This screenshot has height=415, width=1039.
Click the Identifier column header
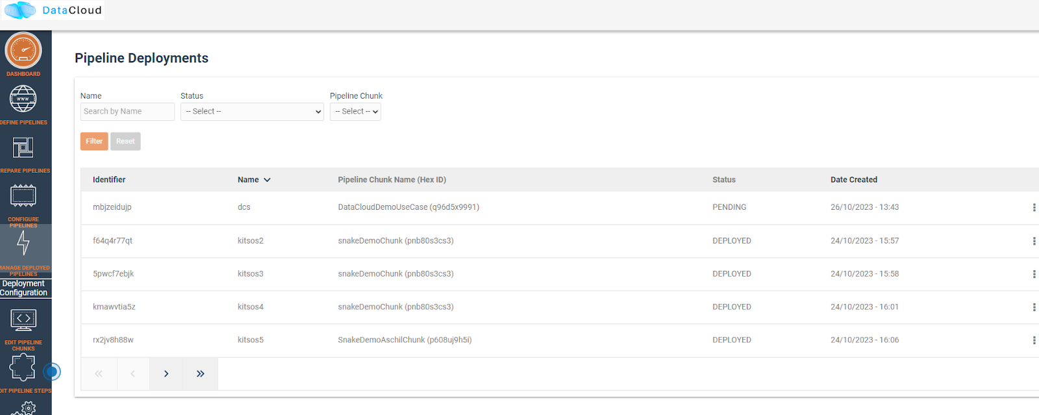[109, 180]
